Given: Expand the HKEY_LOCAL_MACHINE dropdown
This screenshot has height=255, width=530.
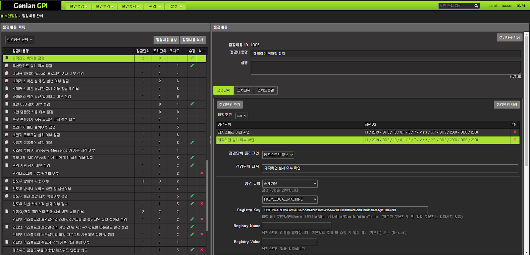Looking at the screenshot, I should pyautogui.click(x=290, y=199).
